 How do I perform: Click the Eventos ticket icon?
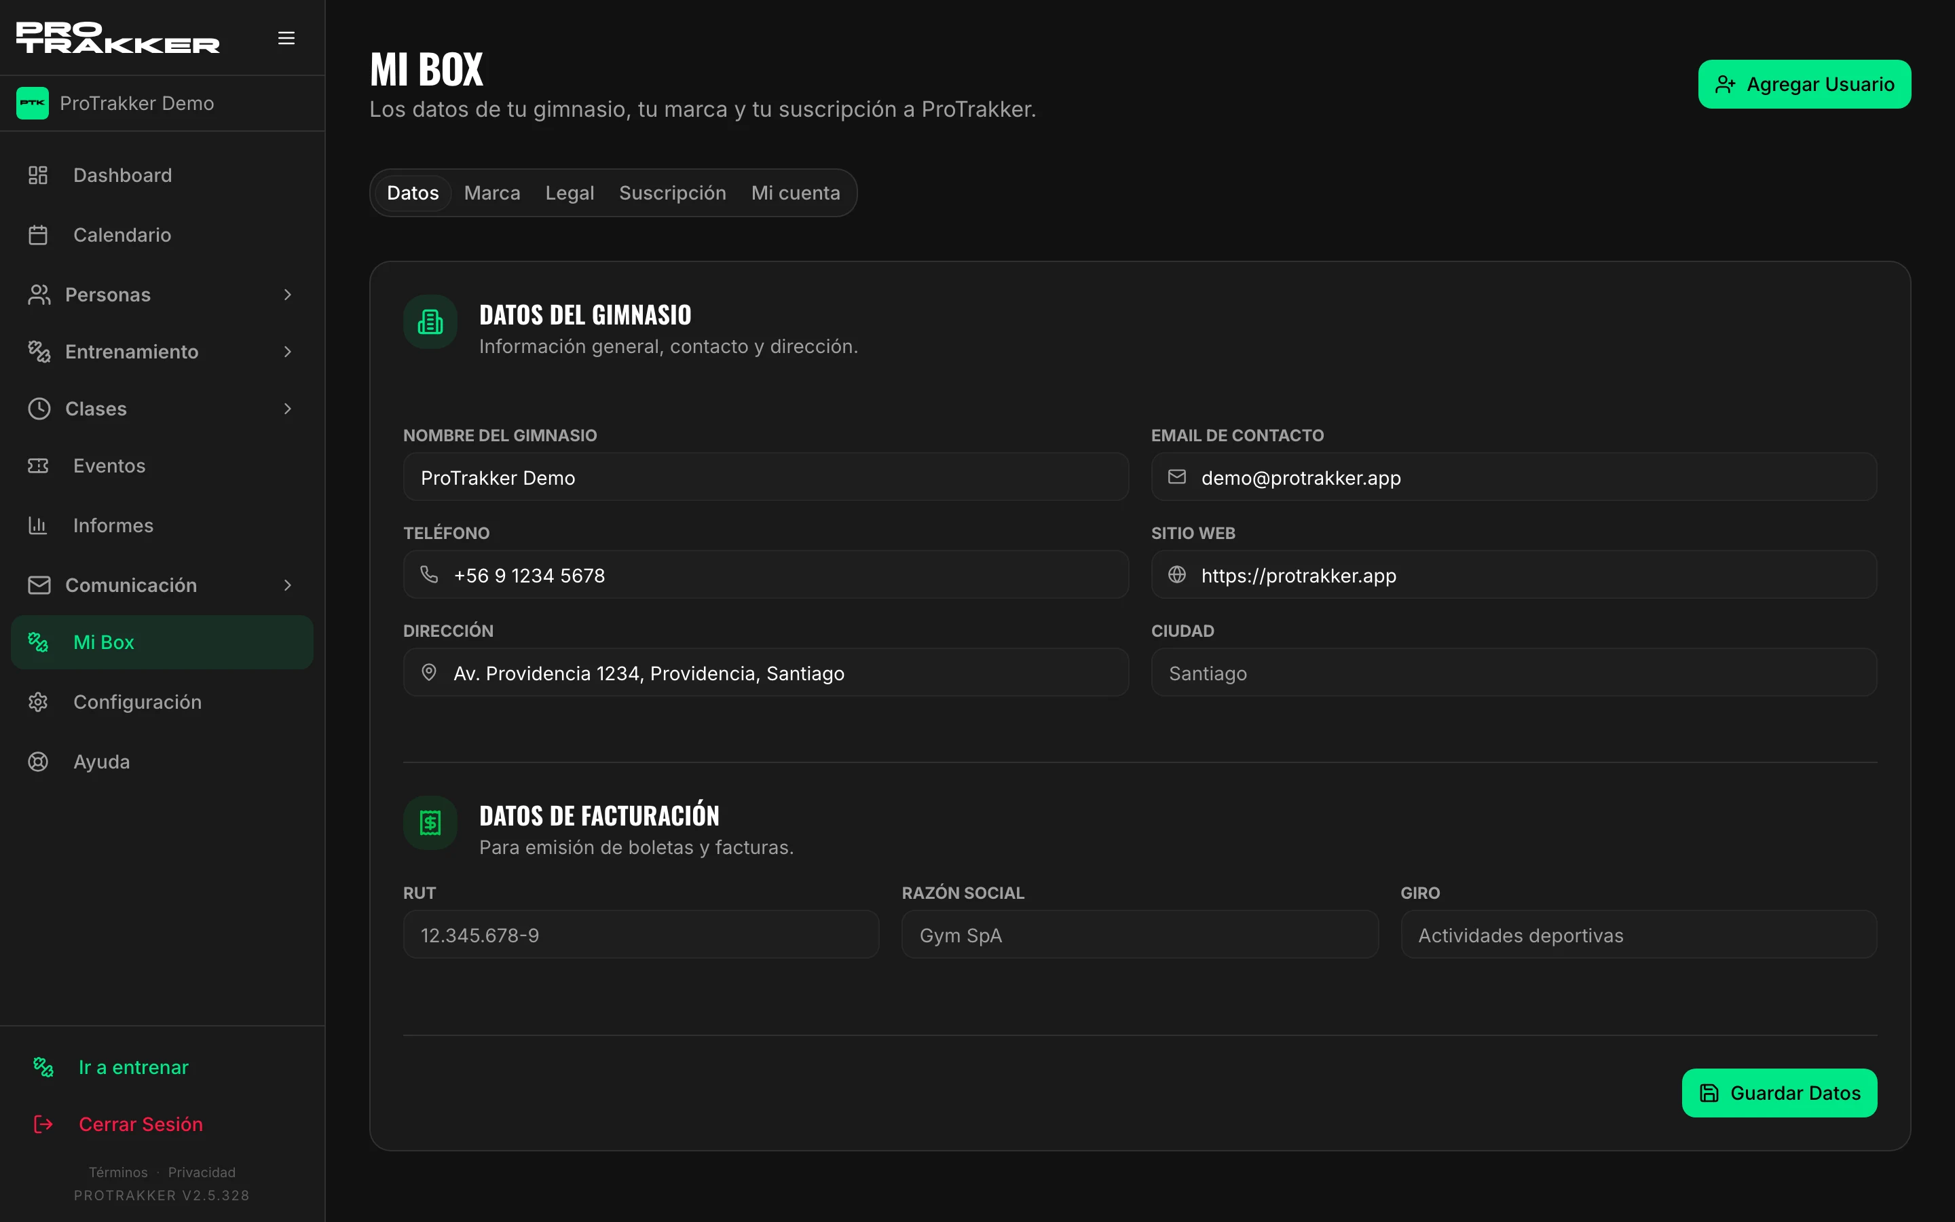pyautogui.click(x=38, y=466)
